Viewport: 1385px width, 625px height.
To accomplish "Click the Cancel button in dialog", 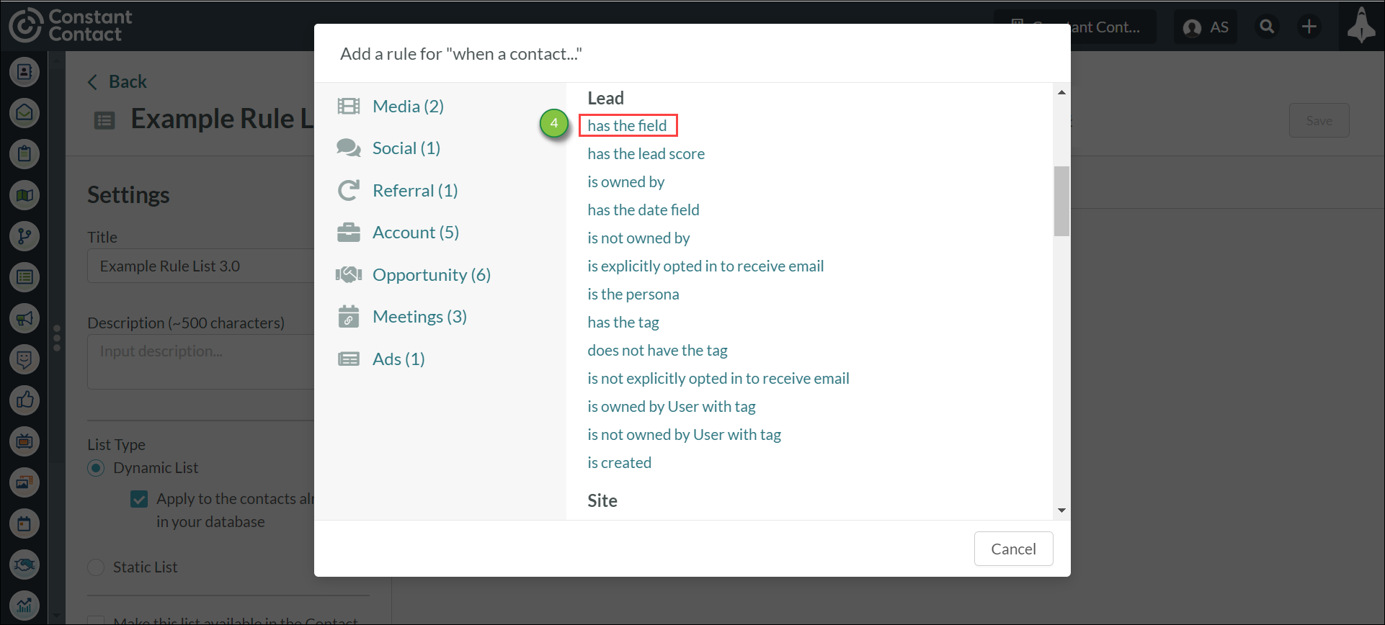I will pos(1013,549).
